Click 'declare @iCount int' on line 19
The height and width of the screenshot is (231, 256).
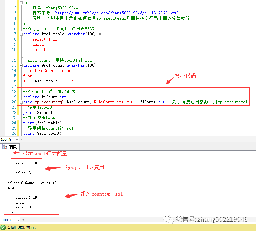(x=44, y=97)
